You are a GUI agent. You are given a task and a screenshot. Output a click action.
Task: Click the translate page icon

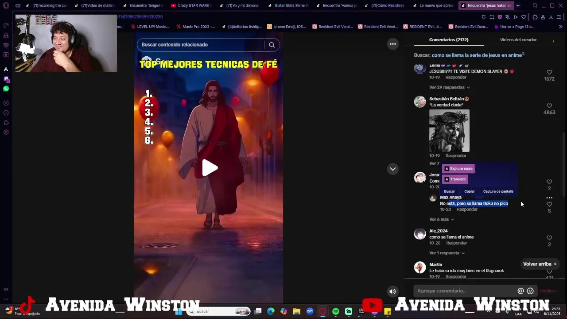508,17
